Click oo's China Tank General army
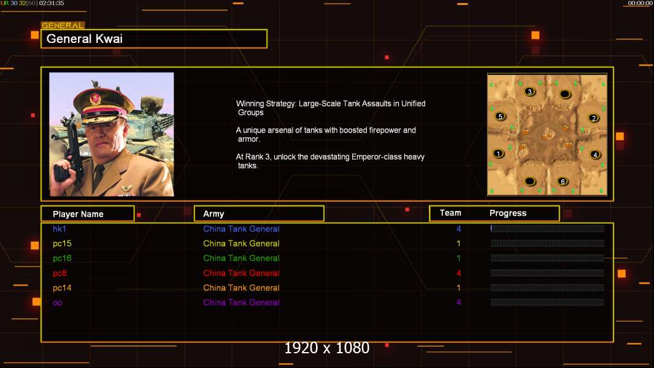The height and width of the screenshot is (368, 654). tap(241, 302)
